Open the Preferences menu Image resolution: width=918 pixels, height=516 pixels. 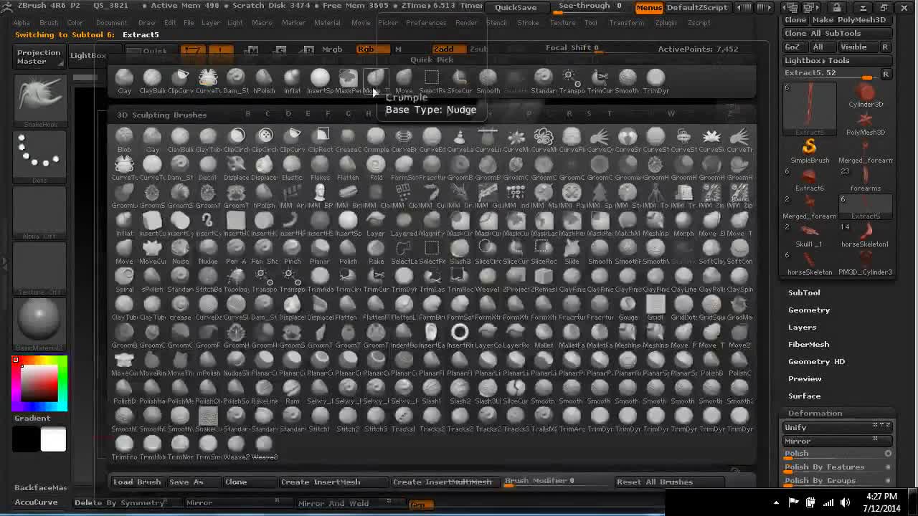pos(426,22)
